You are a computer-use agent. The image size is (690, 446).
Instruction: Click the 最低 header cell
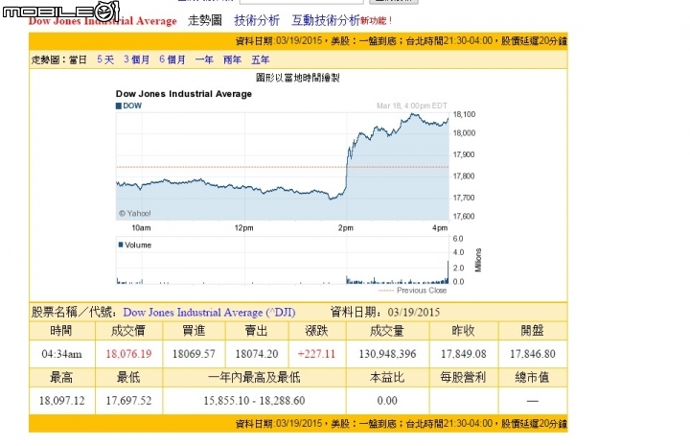click(128, 377)
